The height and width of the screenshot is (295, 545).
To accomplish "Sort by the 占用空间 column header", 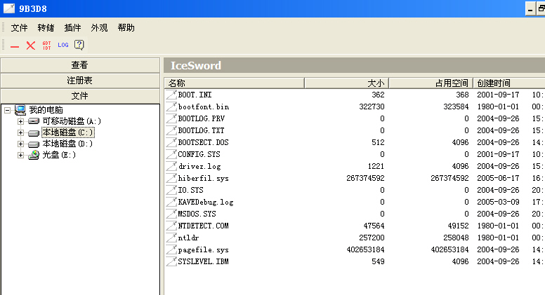I will (x=431, y=83).
